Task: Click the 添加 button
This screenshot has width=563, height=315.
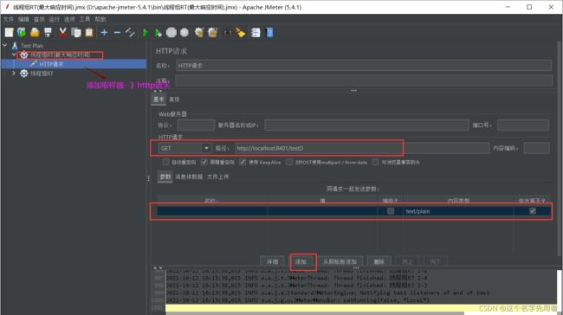Action: 301,261
